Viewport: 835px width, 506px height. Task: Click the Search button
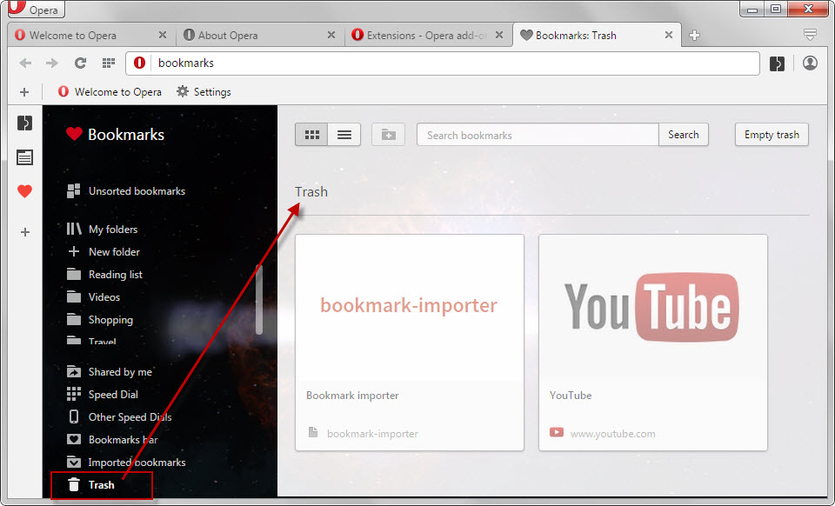click(684, 135)
